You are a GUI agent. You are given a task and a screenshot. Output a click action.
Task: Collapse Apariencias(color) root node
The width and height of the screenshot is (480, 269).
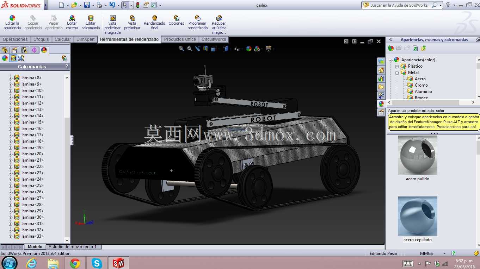coord(390,60)
